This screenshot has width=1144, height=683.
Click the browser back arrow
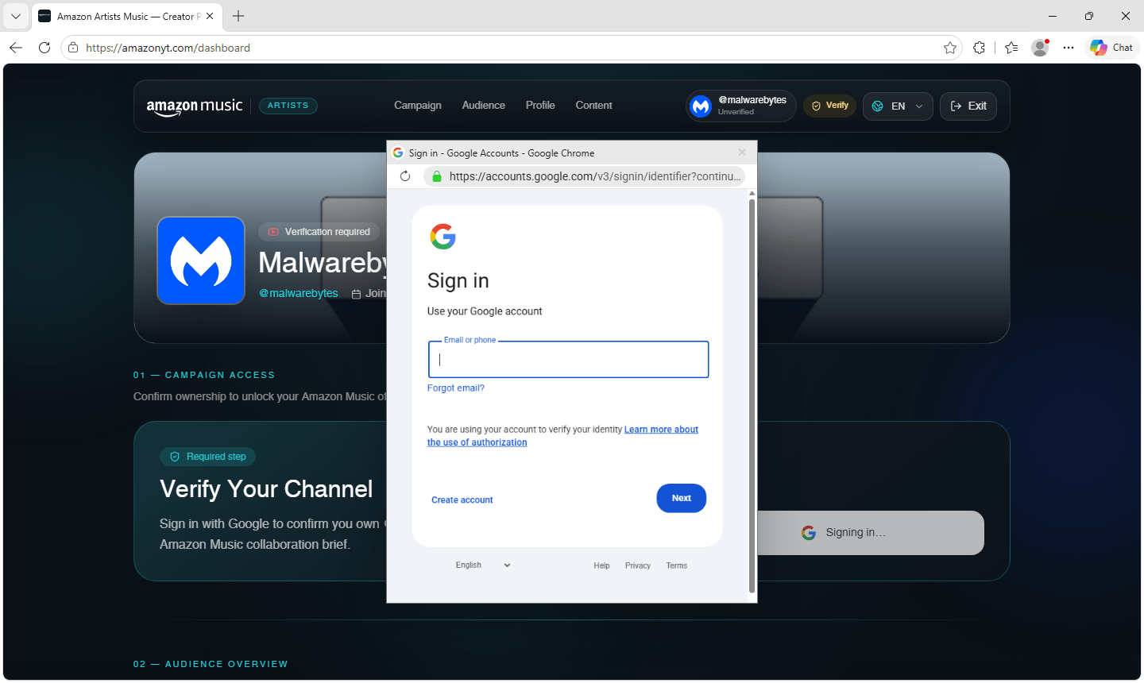16,48
